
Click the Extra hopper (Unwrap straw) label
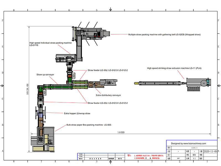pos(77,113)
